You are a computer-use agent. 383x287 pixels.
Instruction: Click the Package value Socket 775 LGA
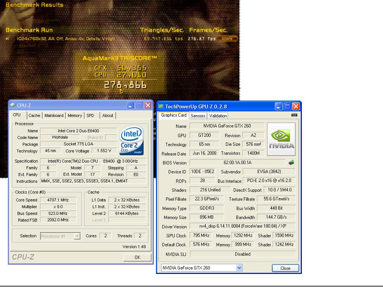pos(79,144)
